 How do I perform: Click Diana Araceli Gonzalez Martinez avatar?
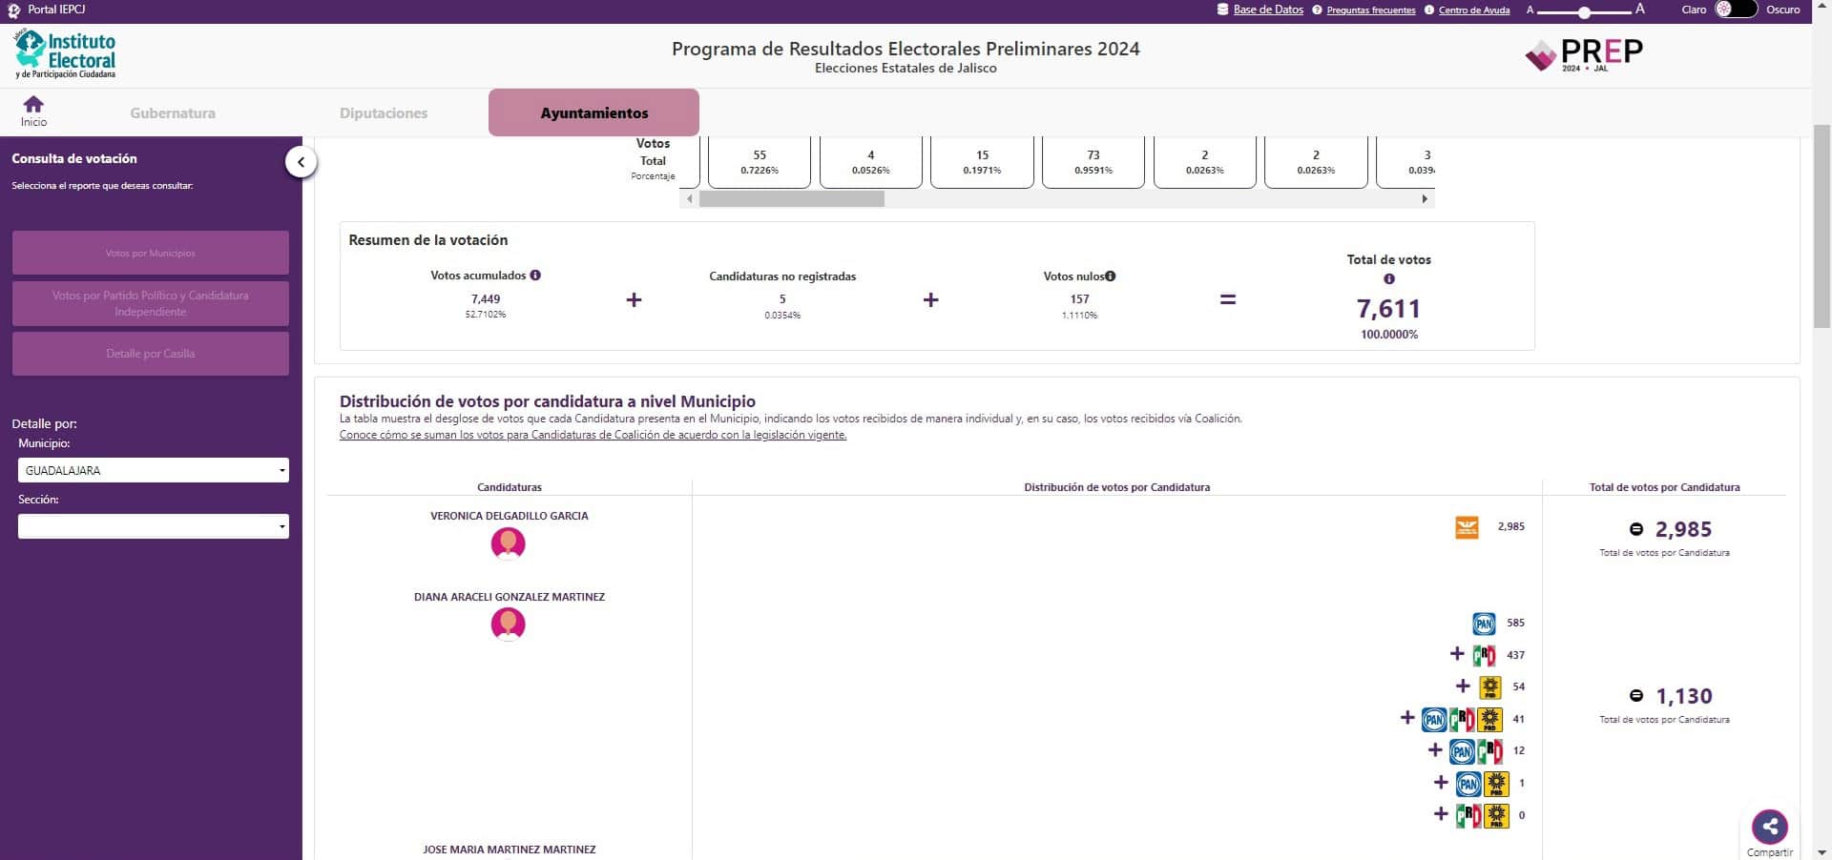pyautogui.click(x=508, y=625)
